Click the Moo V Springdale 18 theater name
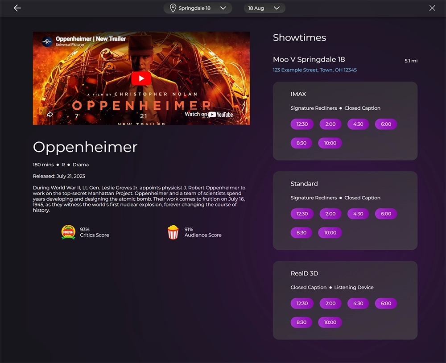This screenshot has width=446, height=363. [309, 59]
